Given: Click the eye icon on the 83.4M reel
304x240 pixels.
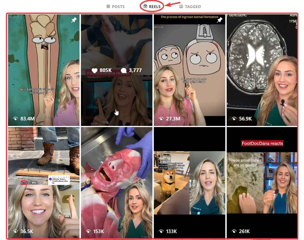Looking at the screenshot, I should pyautogui.click(x=15, y=118).
